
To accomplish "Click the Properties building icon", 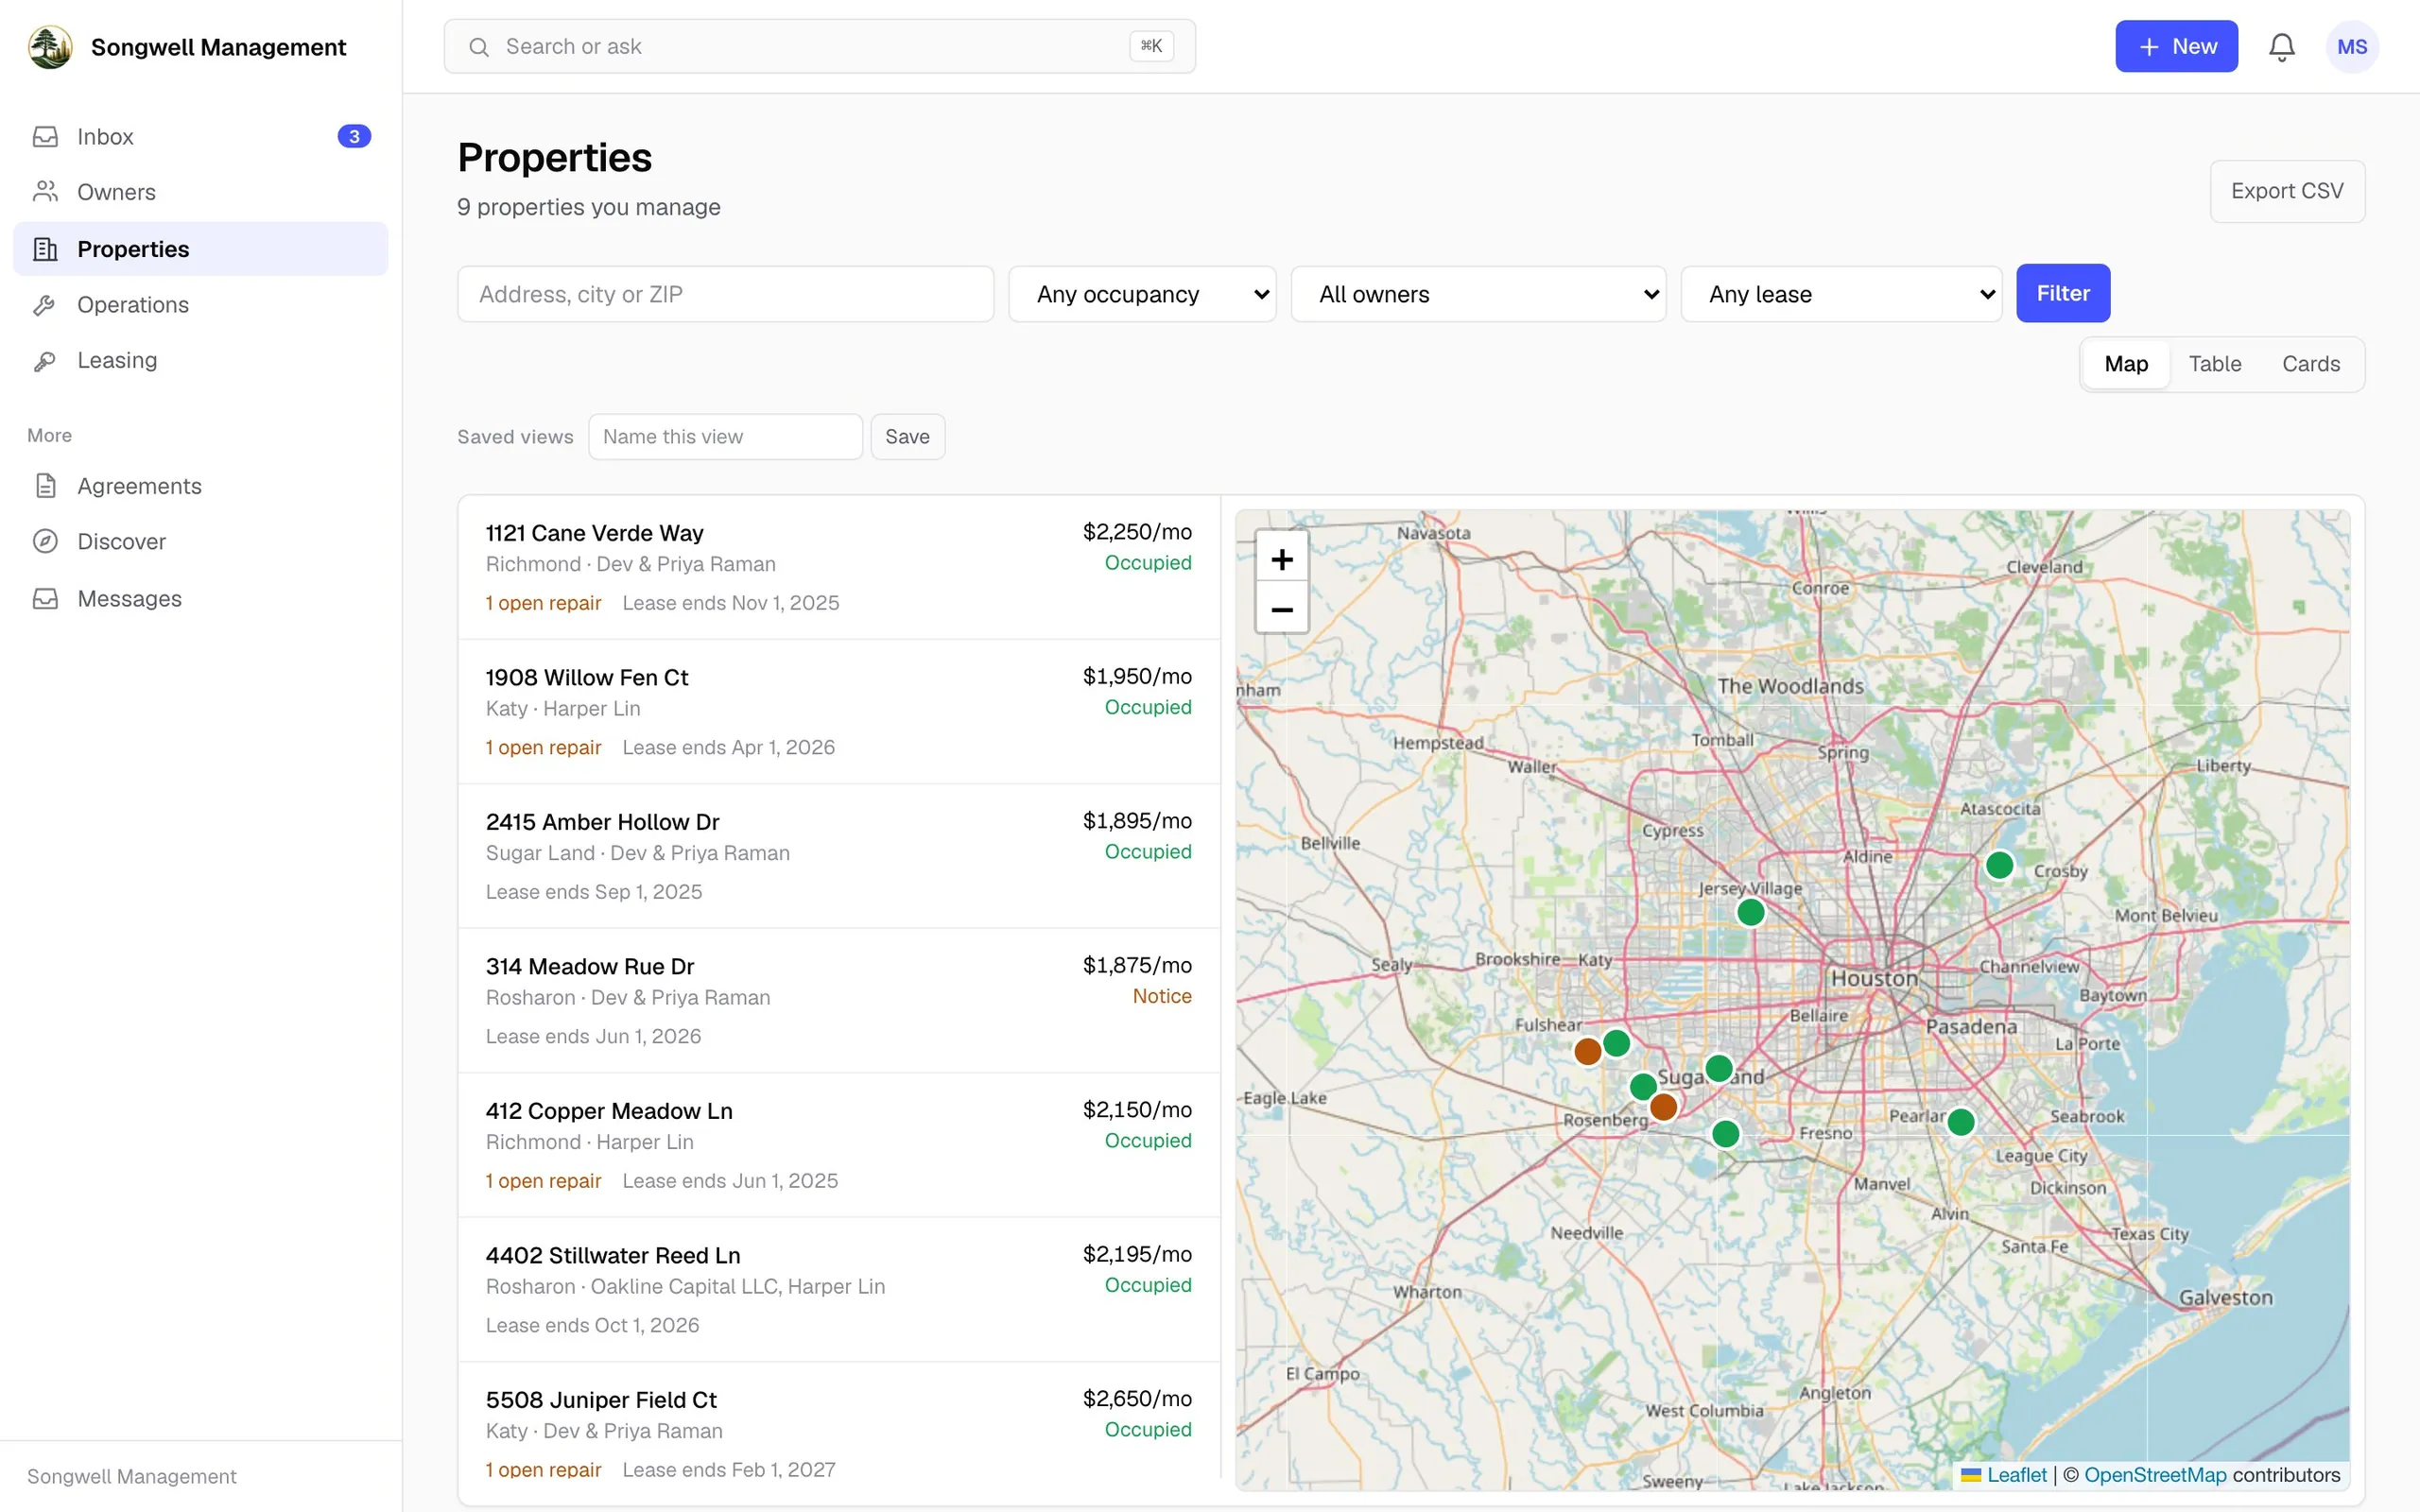I will pyautogui.click(x=46, y=249).
